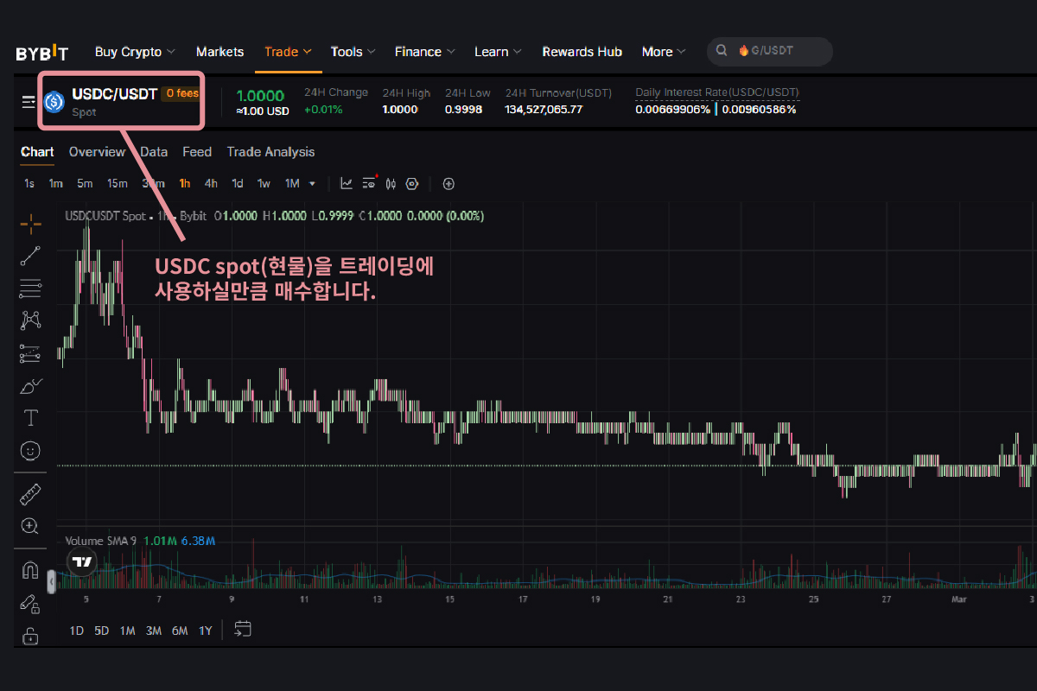
Task: Toggle lock all drawings padlock
Action: [31, 637]
